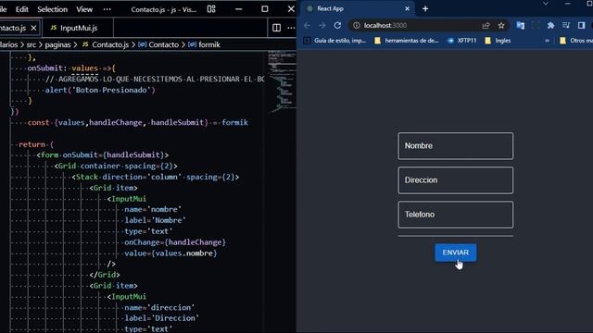593x333 pixels.
Task: Select the src breadcrumb segment
Action: 32,44
